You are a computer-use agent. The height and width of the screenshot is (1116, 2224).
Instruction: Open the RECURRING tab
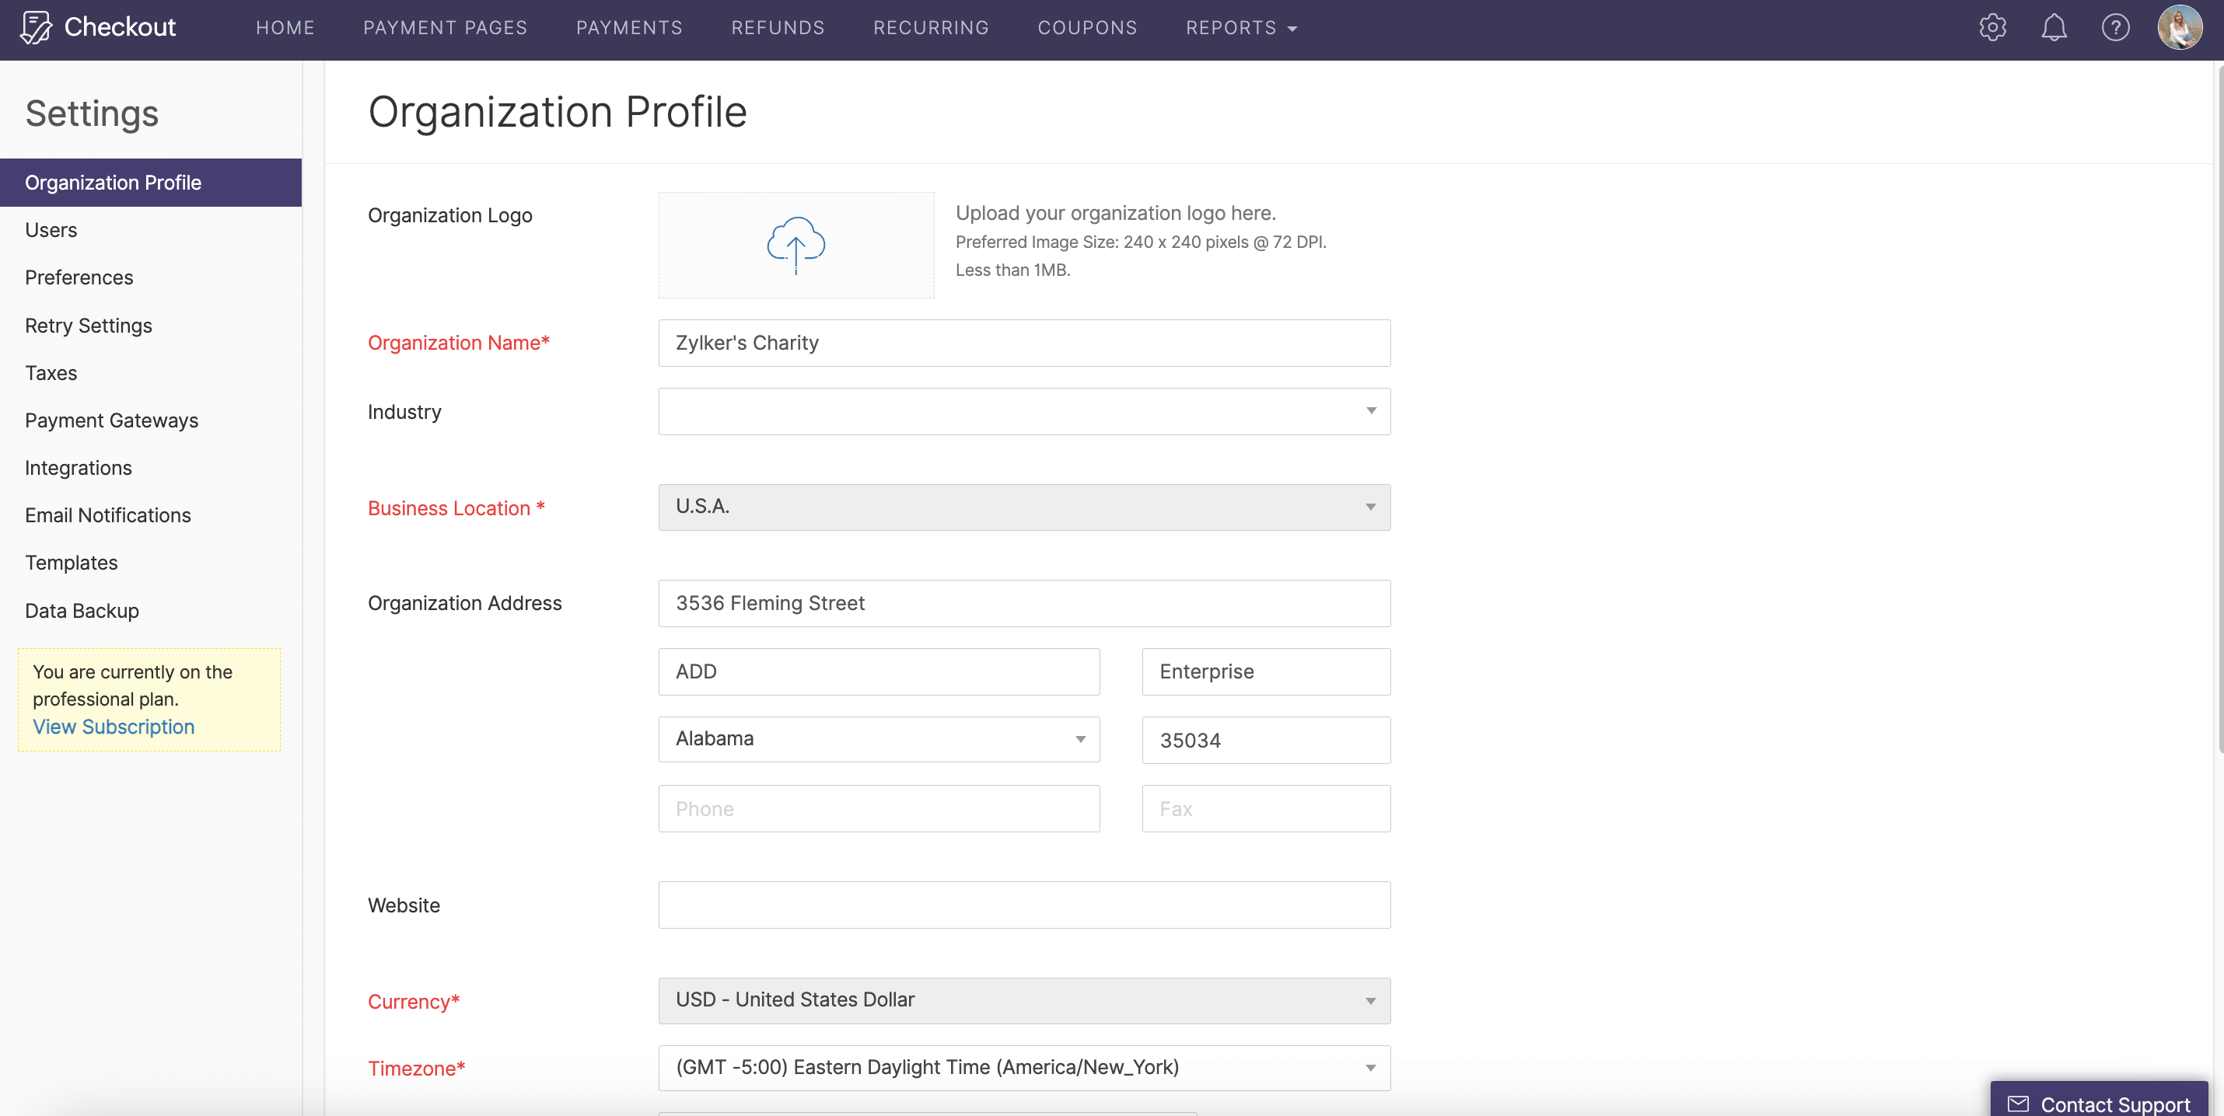pos(931,28)
